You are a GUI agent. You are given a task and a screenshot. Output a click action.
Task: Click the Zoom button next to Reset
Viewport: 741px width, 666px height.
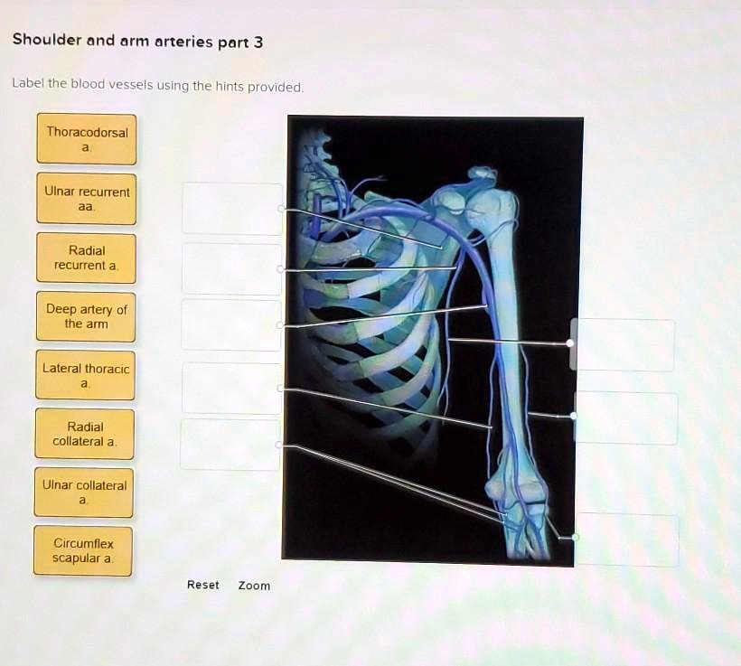click(x=254, y=586)
